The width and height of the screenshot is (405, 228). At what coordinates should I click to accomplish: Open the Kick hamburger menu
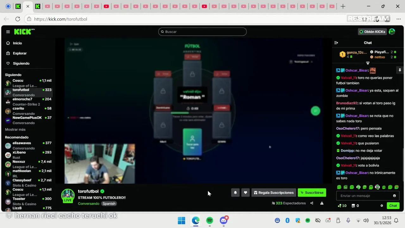(x=8, y=32)
